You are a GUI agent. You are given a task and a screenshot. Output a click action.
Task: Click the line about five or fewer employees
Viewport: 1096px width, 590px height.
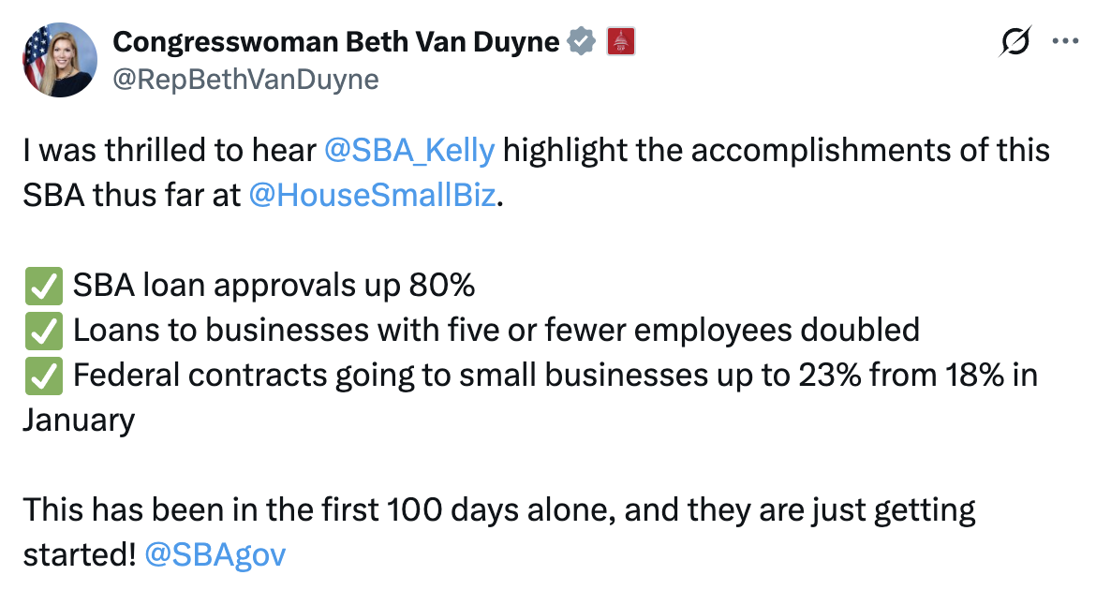coord(496,330)
